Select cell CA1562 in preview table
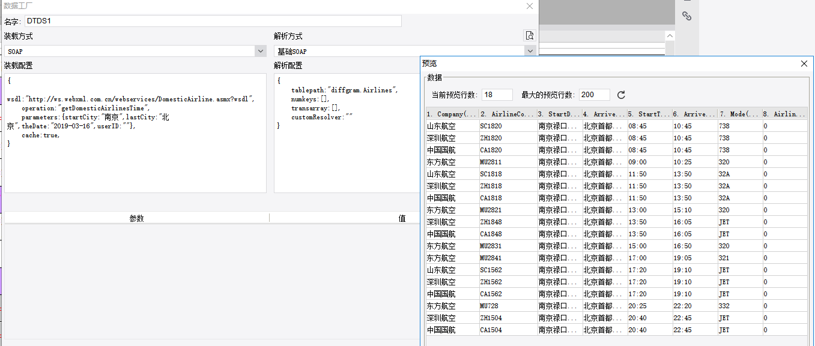Image resolution: width=815 pixels, height=346 pixels. click(508, 294)
